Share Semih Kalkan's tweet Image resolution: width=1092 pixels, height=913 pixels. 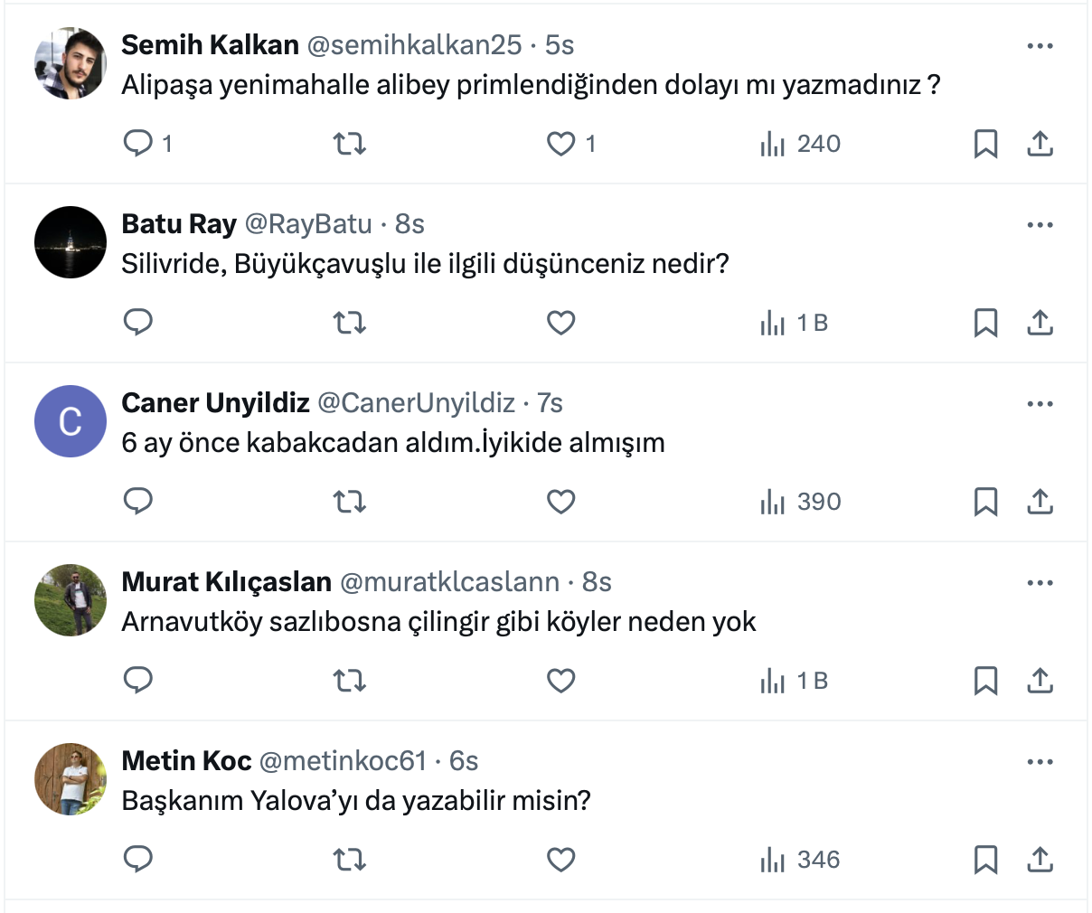pyautogui.click(x=1040, y=144)
